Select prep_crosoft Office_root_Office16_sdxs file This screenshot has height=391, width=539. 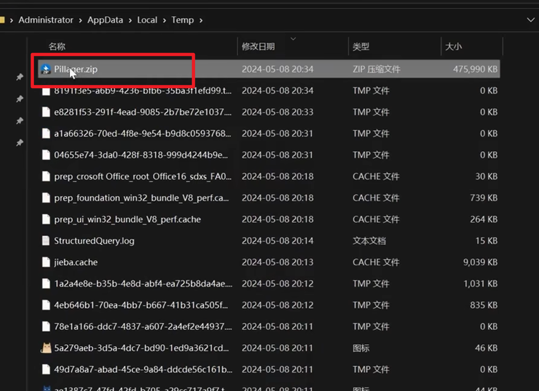(x=143, y=176)
